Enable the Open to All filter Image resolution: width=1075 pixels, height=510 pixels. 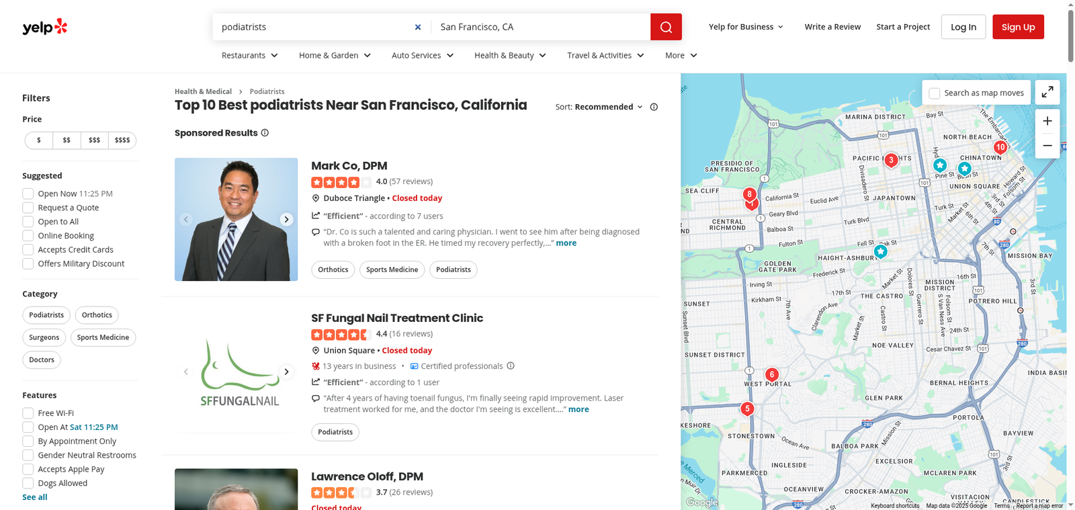click(28, 222)
